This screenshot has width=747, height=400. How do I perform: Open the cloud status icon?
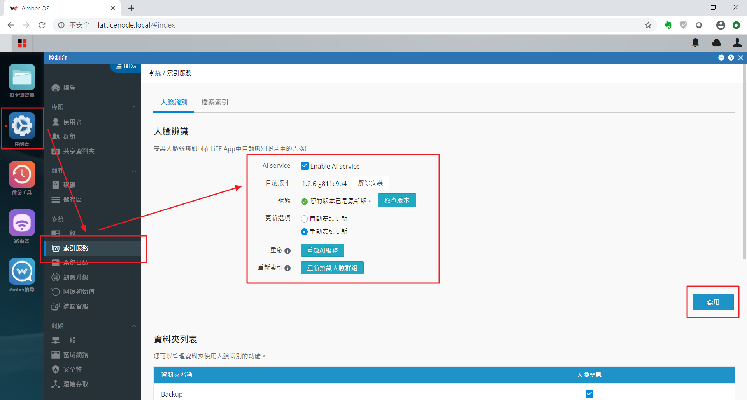coord(716,43)
